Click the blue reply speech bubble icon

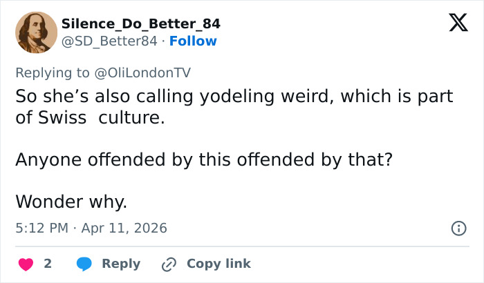pos(85,264)
